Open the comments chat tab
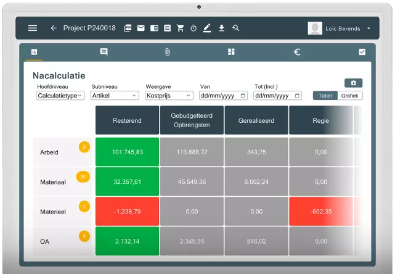 pyautogui.click(x=104, y=52)
